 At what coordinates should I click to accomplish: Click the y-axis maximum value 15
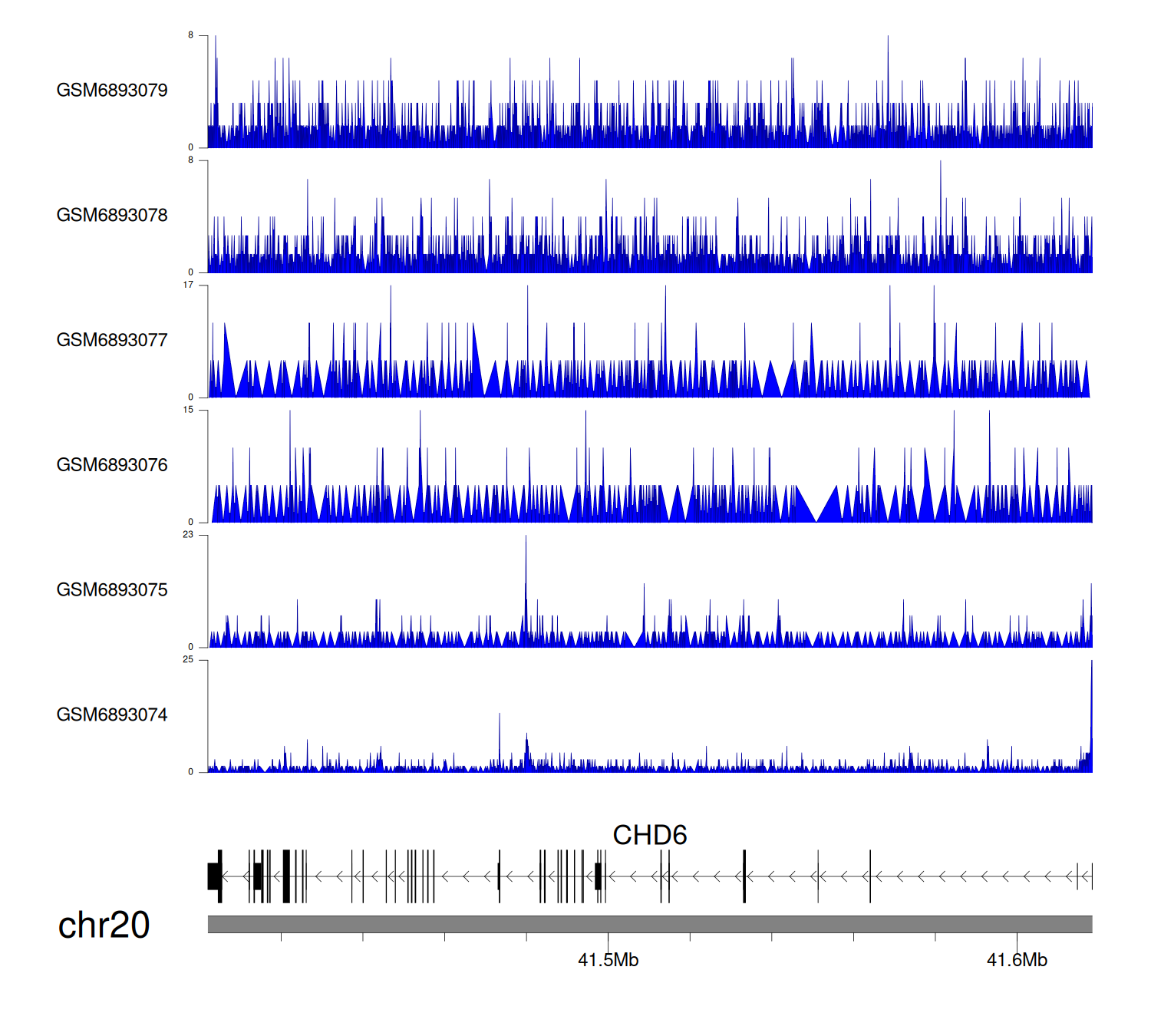click(x=188, y=410)
